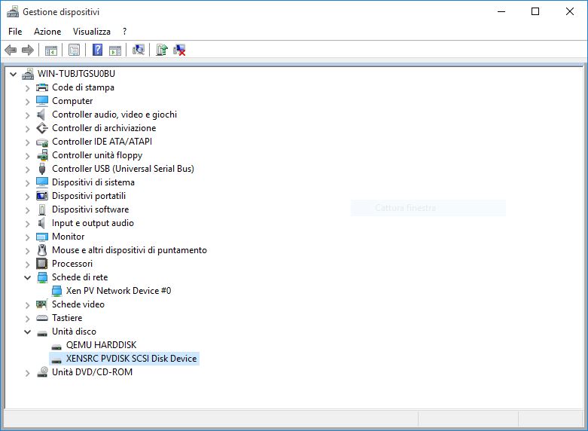This screenshot has height=431, width=588.
Task: Expand the Processori category
Action: point(28,264)
